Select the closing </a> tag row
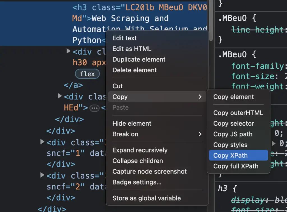 pos(73,85)
